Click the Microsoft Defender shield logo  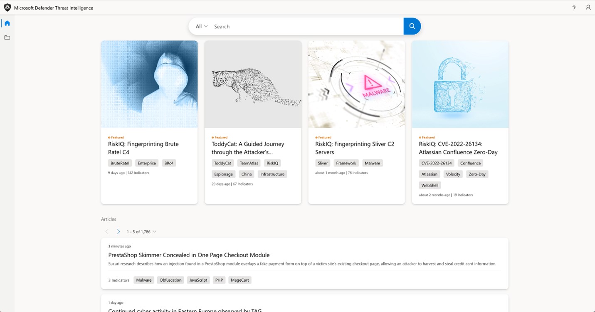pos(7,7)
